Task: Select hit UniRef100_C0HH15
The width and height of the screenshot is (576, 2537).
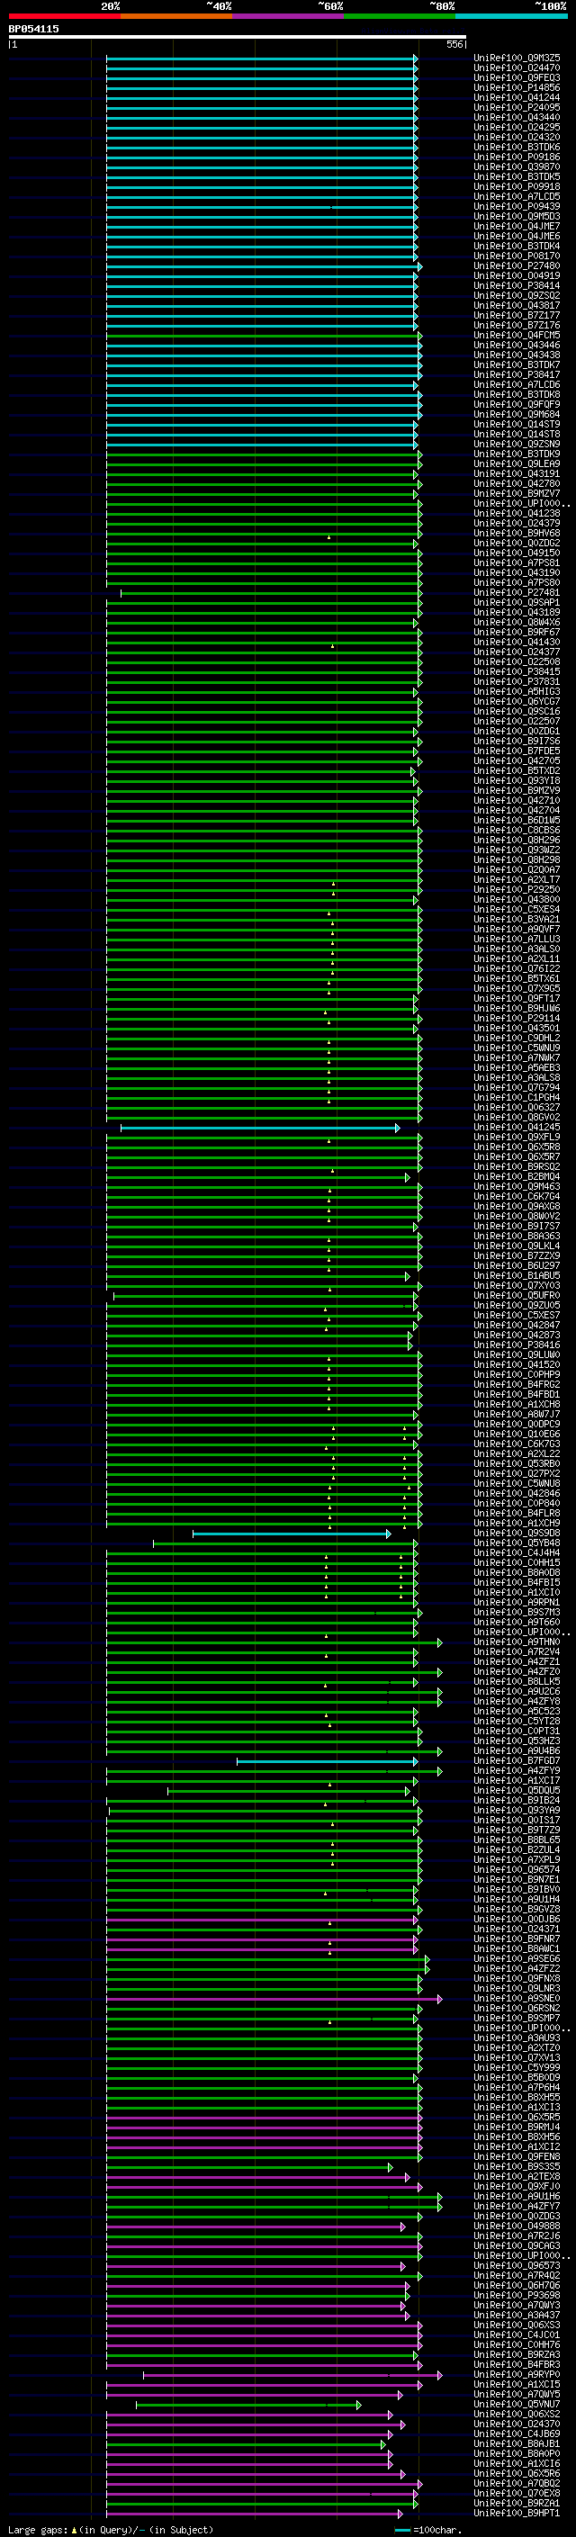Action: click(517, 1563)
